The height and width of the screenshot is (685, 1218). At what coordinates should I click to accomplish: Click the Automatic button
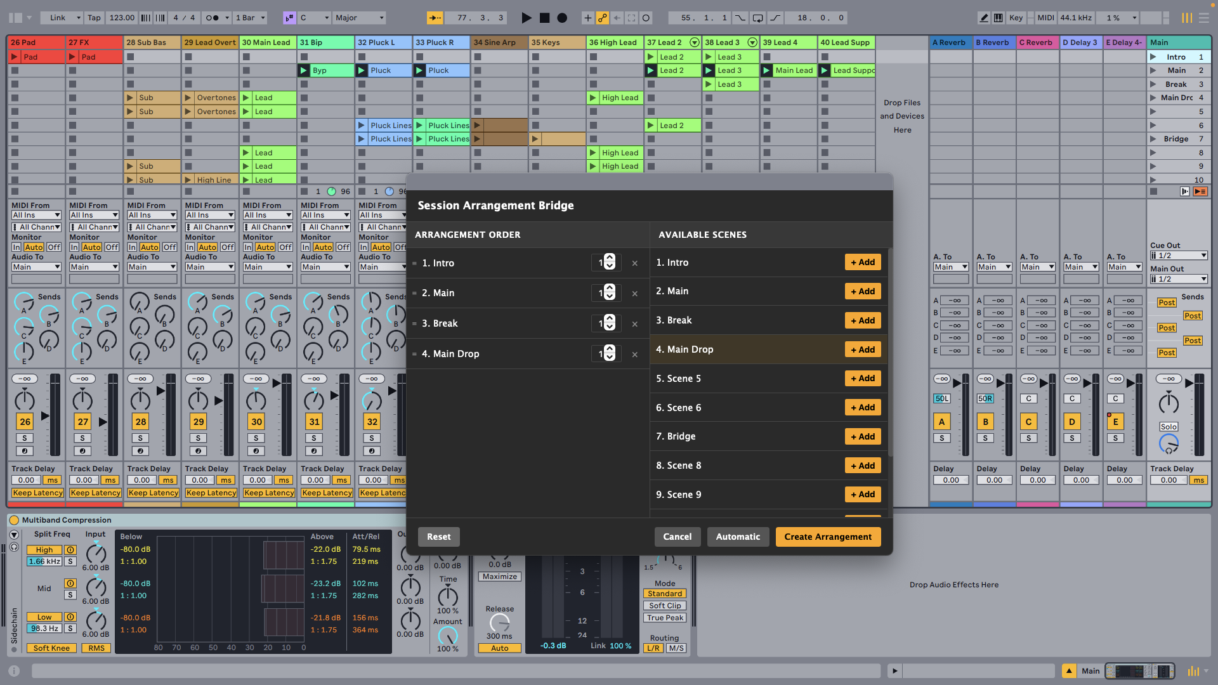coord(738,537)
